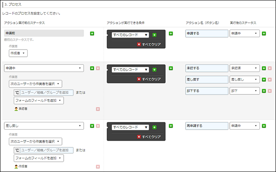Image resolution: width=276 pixels, height=172 pixels.
Task: Add condition group beside 申請前 row's condition box
Action: pos(171,33)
